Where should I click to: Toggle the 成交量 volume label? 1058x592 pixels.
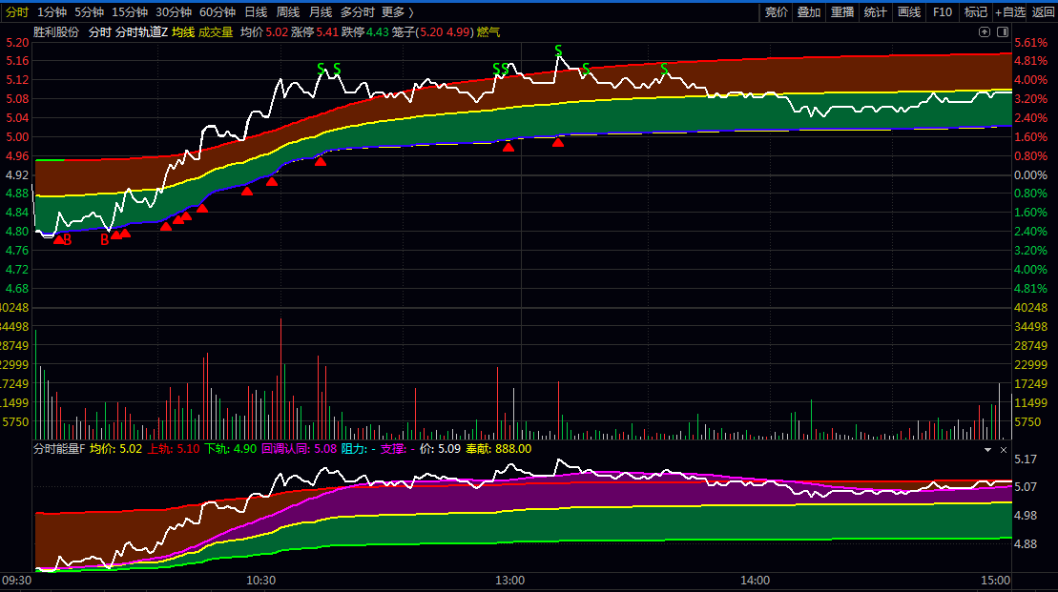pyautogui.click(x=216, y=32)
